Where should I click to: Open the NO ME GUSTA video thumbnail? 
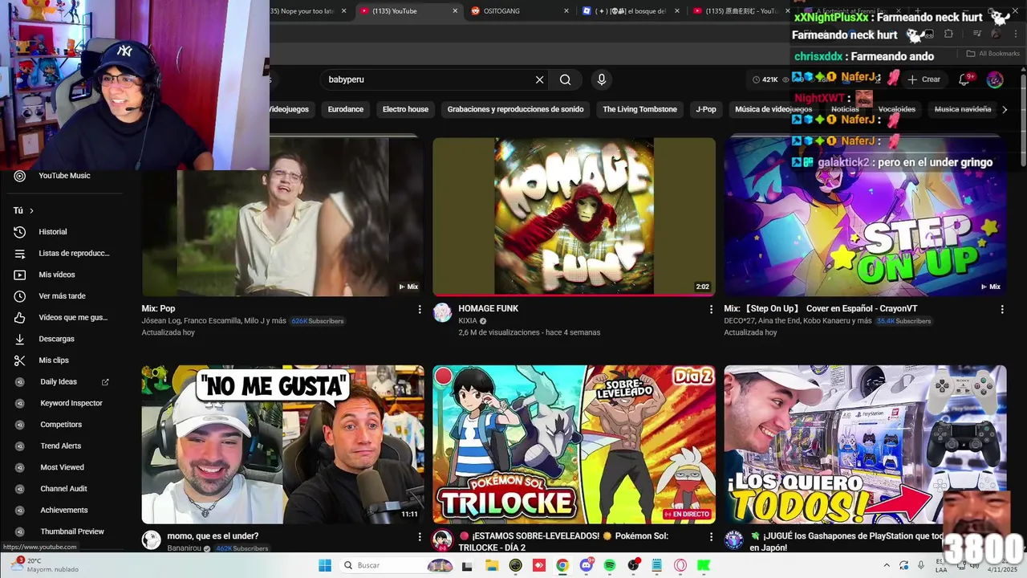click(282, 445)
